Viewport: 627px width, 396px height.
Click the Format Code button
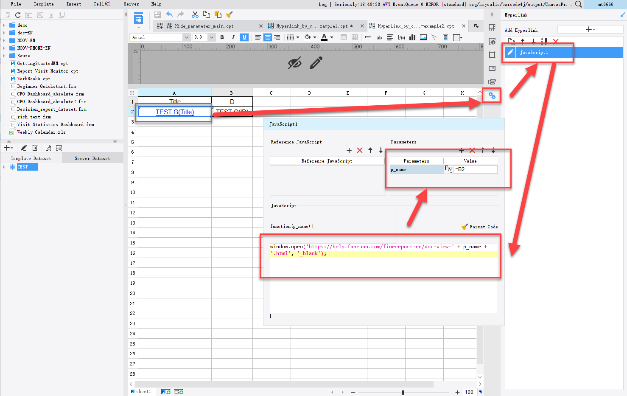pos(480,227)
